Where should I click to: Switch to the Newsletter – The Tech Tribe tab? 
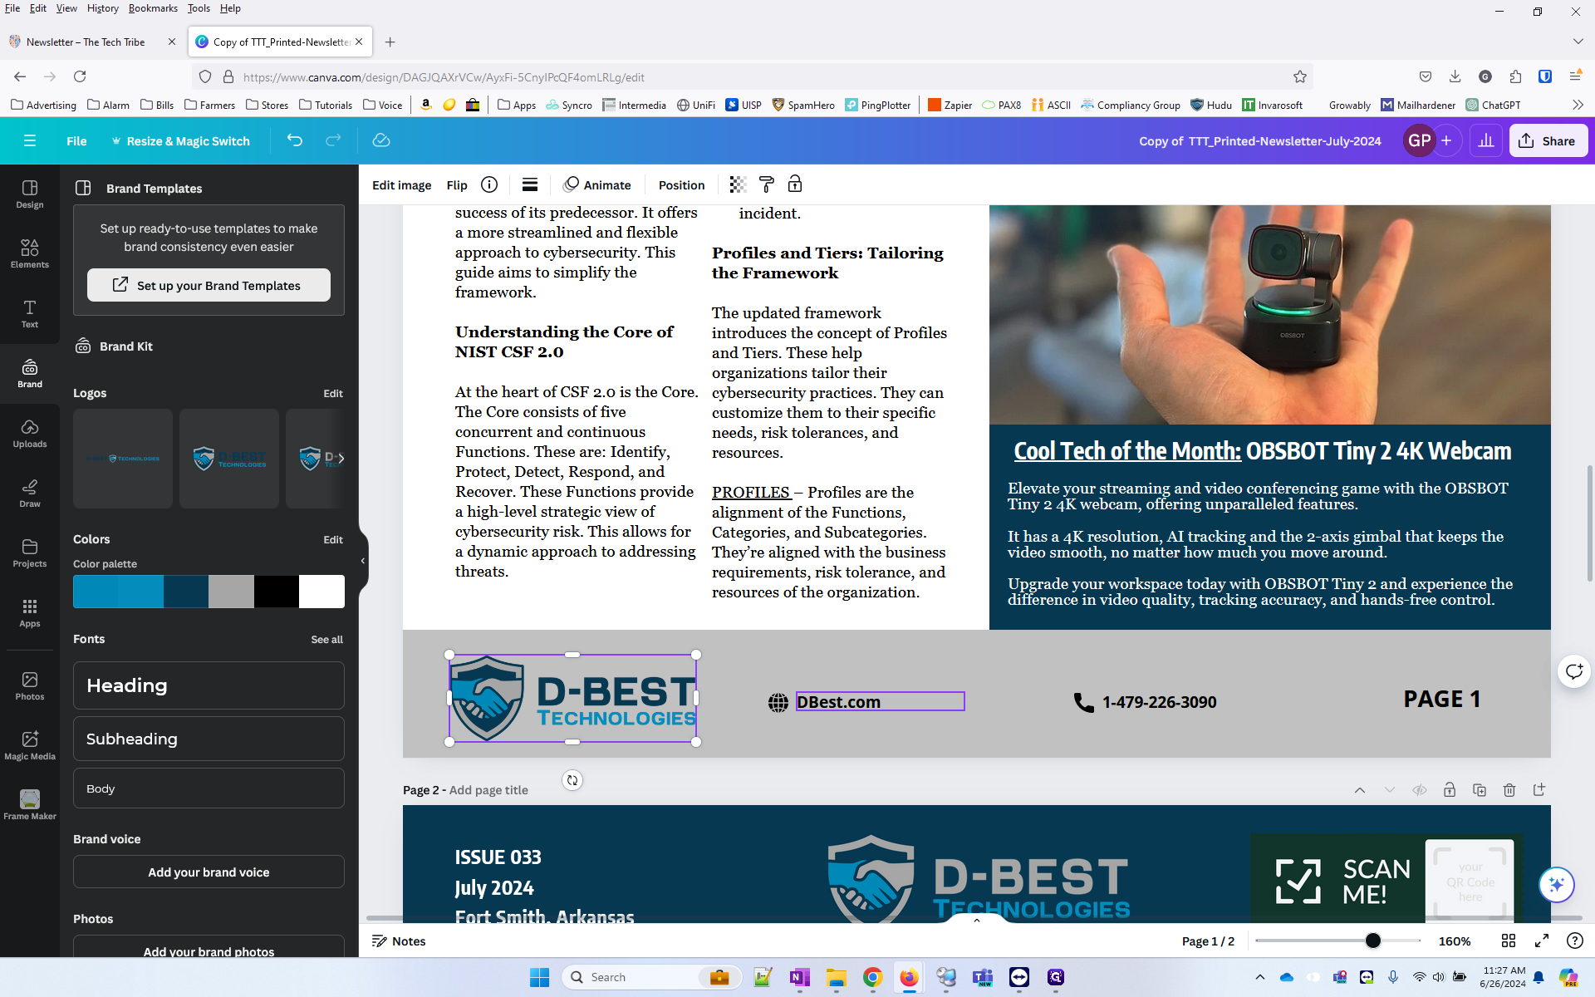tap(86, 42)
